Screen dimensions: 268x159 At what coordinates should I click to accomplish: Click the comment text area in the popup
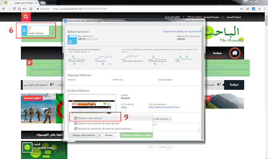point(176,127)
